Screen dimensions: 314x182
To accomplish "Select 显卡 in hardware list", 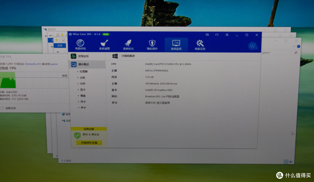I will pos(83,90).
